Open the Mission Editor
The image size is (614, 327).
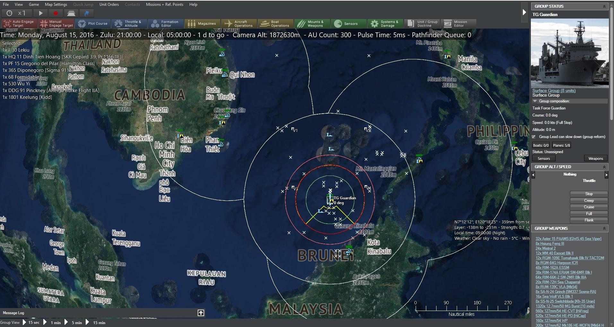(x=458, y=23)
